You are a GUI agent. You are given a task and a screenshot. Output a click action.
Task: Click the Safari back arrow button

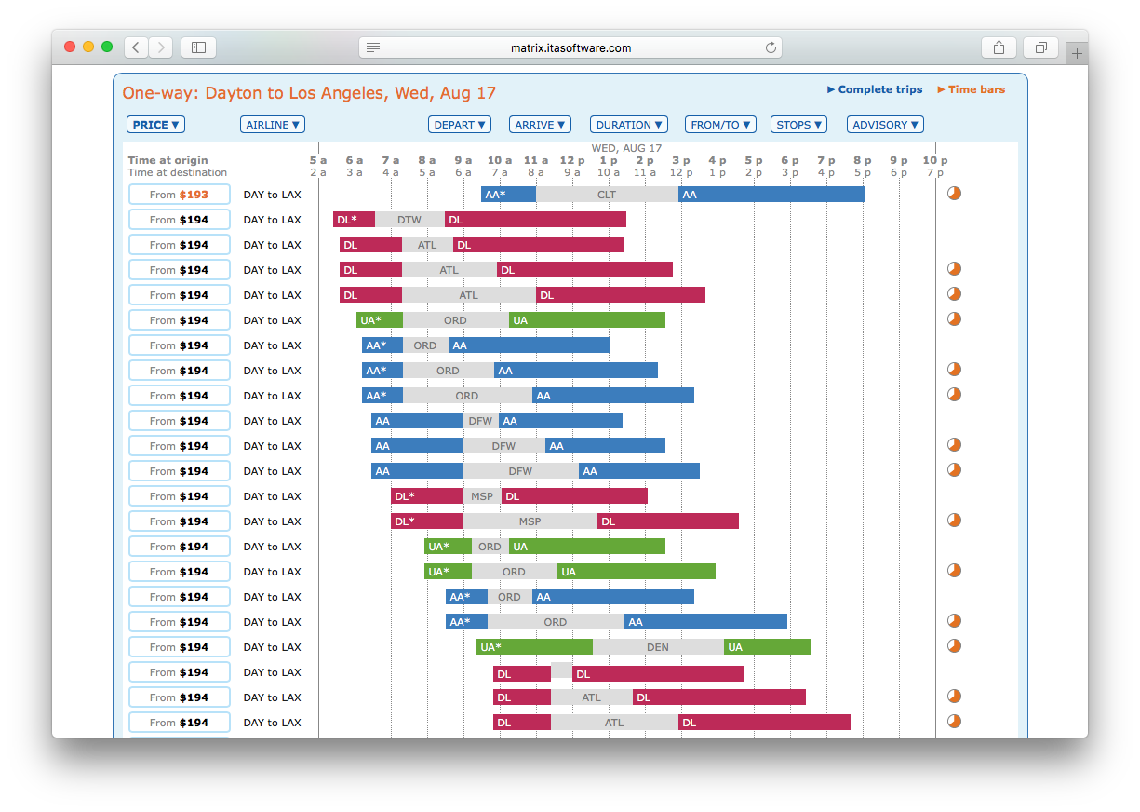(136, 47)
